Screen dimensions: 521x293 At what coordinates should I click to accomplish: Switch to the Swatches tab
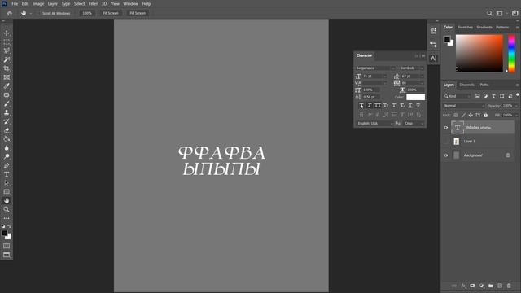[x=465, y=28]
